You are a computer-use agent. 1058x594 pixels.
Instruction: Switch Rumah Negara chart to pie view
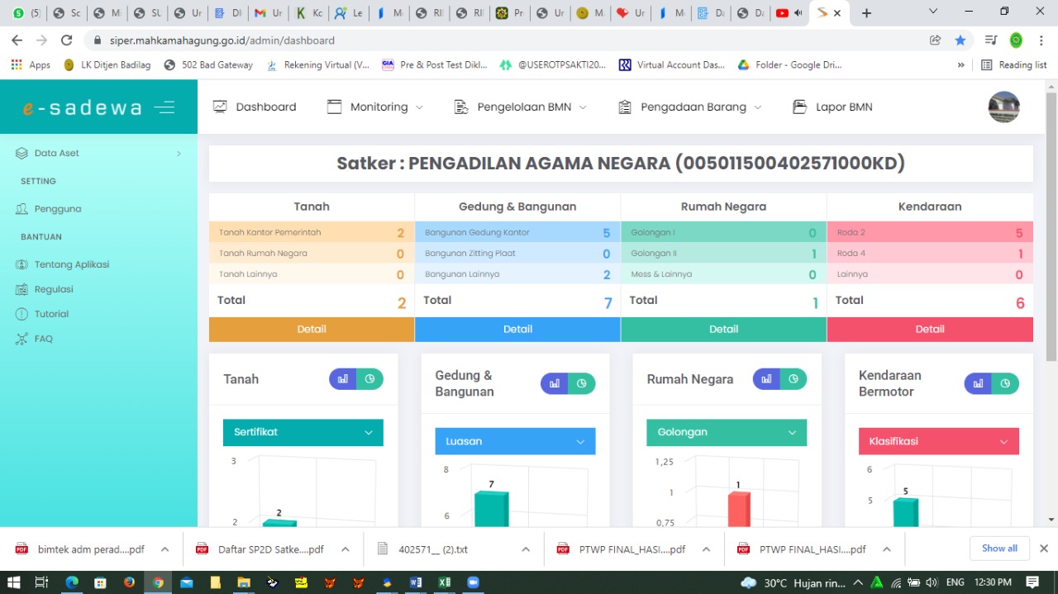[793, 379]
